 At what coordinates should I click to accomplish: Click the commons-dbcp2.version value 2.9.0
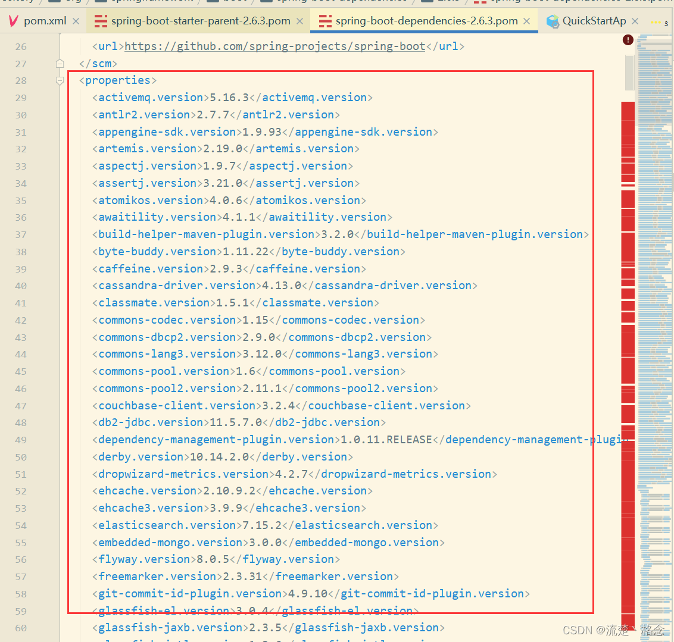[259, 337]
